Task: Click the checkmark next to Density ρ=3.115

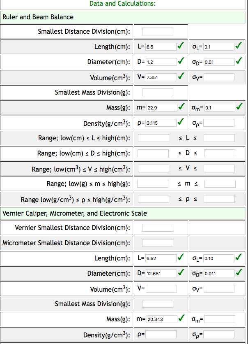Action: [x=180, y=123]
